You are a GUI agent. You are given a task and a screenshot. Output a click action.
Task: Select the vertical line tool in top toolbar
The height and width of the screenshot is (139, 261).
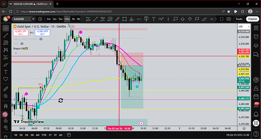pyautogui.click(x=168, y=19)
